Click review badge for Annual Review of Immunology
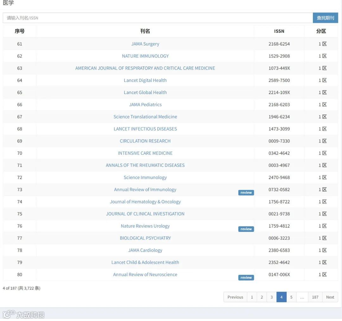 [x=246, y=193]
